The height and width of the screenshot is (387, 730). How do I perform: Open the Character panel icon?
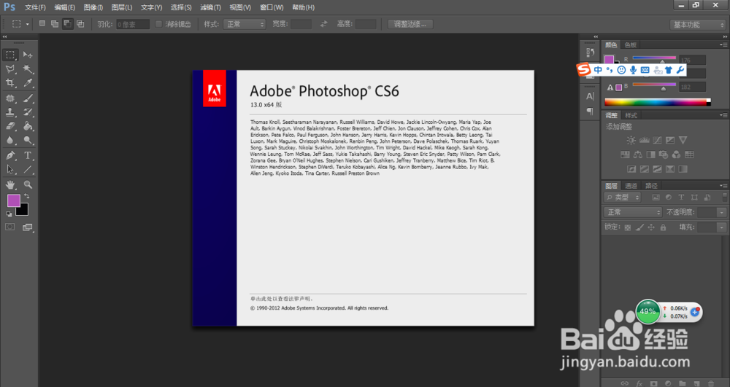point(591,96)
